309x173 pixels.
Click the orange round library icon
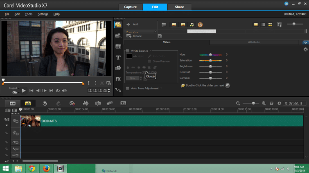point(200,25)
